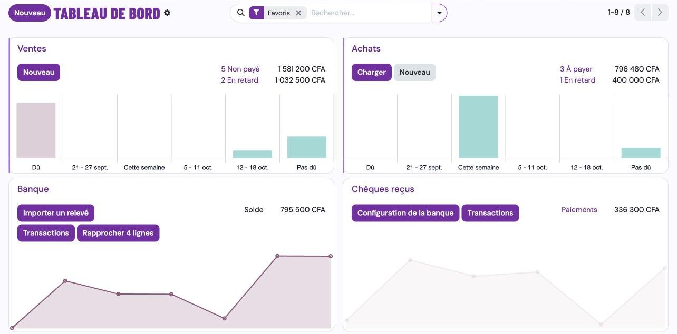Click the Ventes Dû bar
Viewport: 677px width, 334px height.
[36, 130]
